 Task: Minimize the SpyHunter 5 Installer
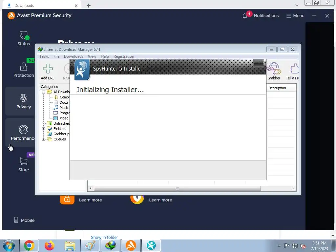(259, 63)
